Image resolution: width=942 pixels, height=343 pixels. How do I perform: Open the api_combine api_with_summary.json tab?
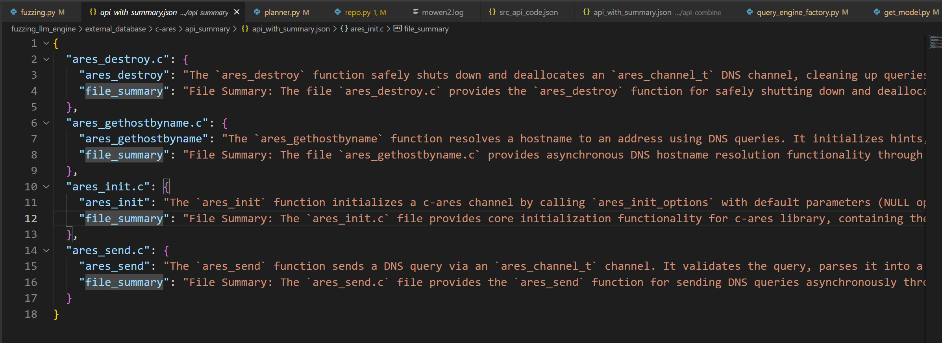tap(651, 12)
